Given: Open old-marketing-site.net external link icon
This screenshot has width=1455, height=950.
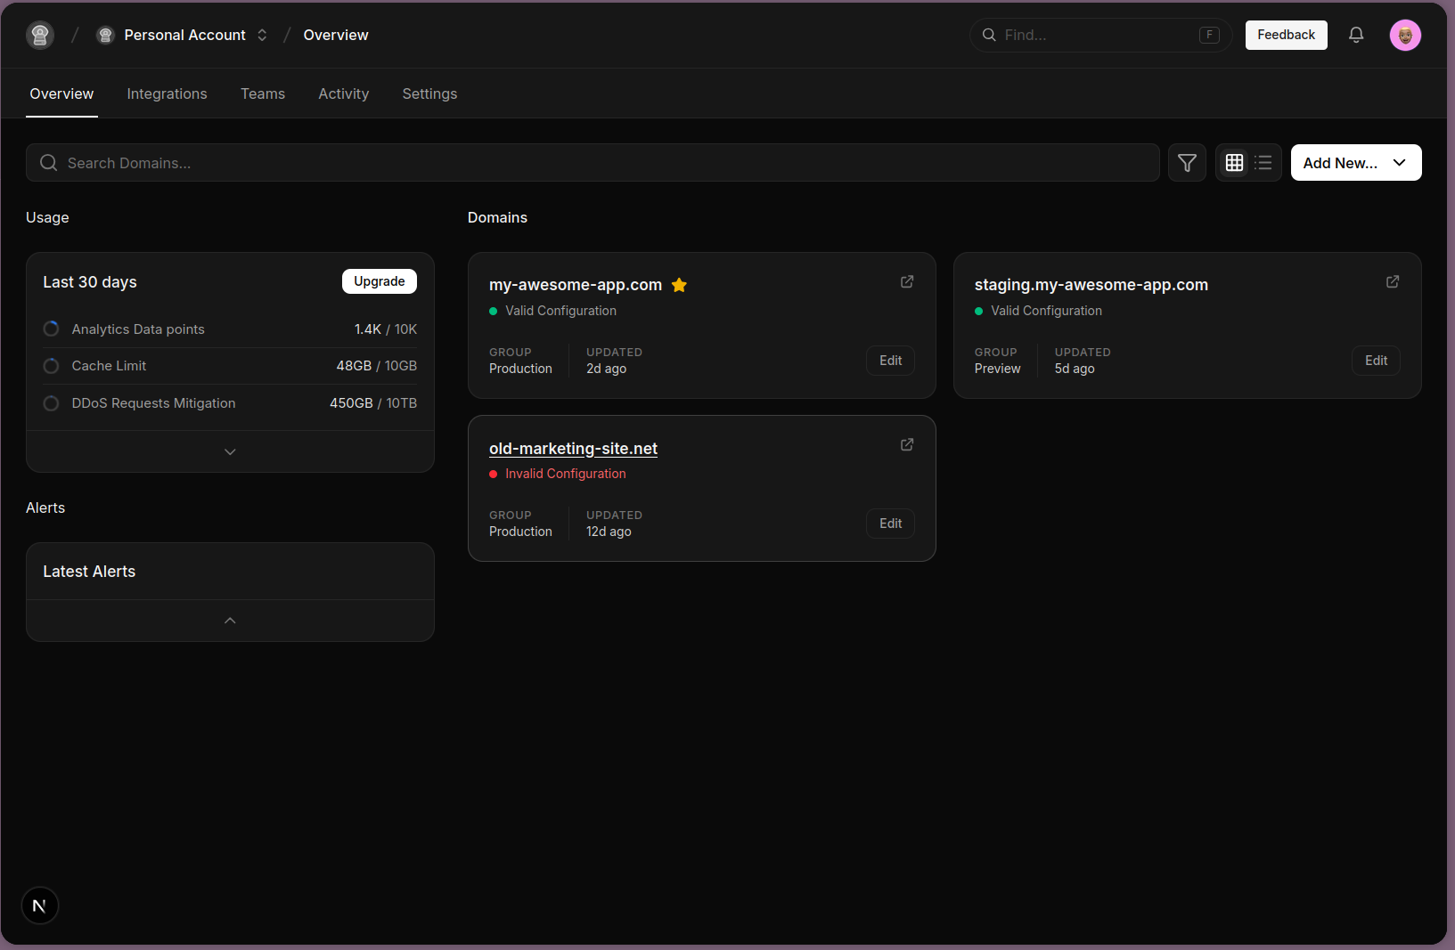Looking at the screenshot, I should tap(907, 444).
